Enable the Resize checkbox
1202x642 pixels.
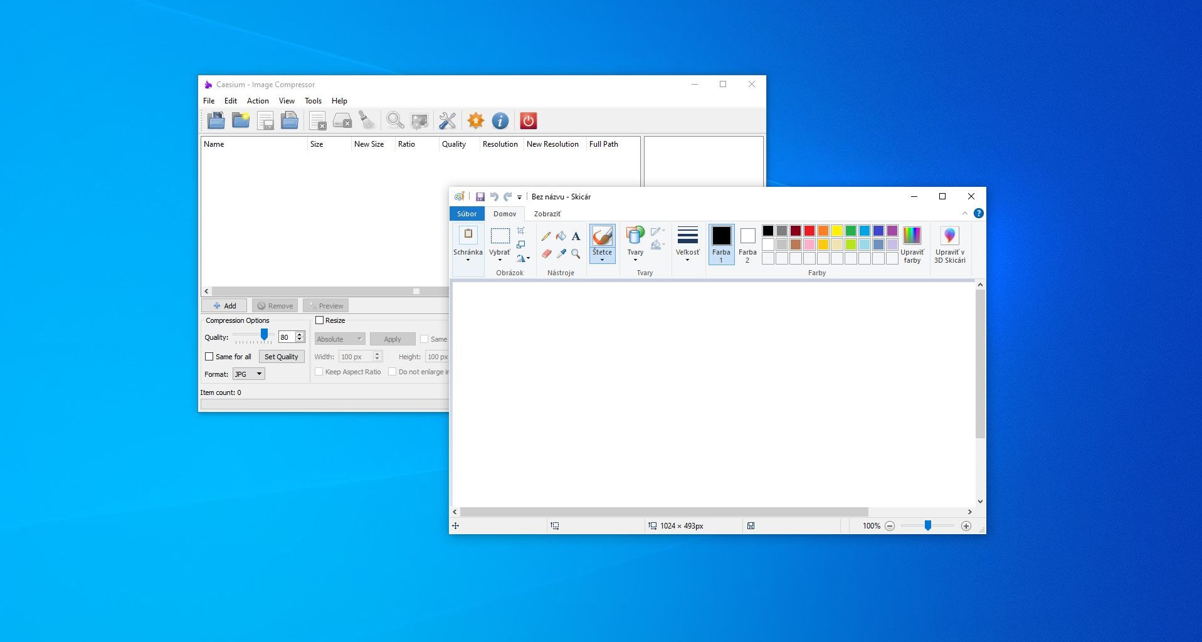320,320
